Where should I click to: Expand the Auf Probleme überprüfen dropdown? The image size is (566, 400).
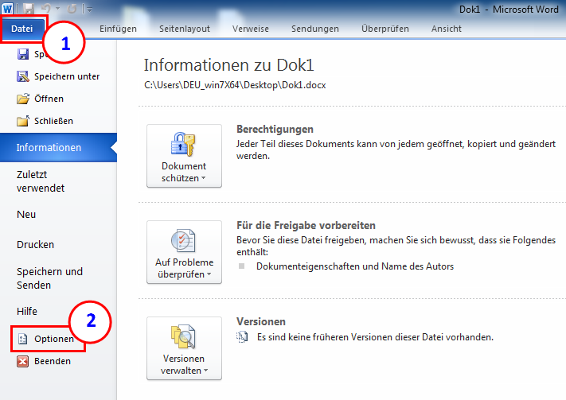184,252
